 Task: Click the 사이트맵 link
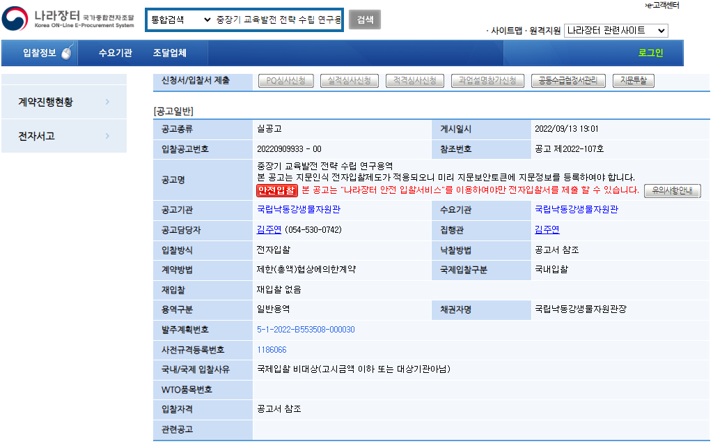click(506, 31)
